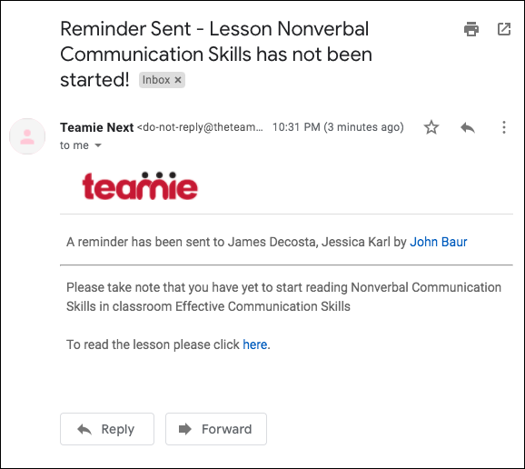The width and height of the screenshot is (525, 469).
Task: Open the three-dot More options menu
Action: [504, 127]
